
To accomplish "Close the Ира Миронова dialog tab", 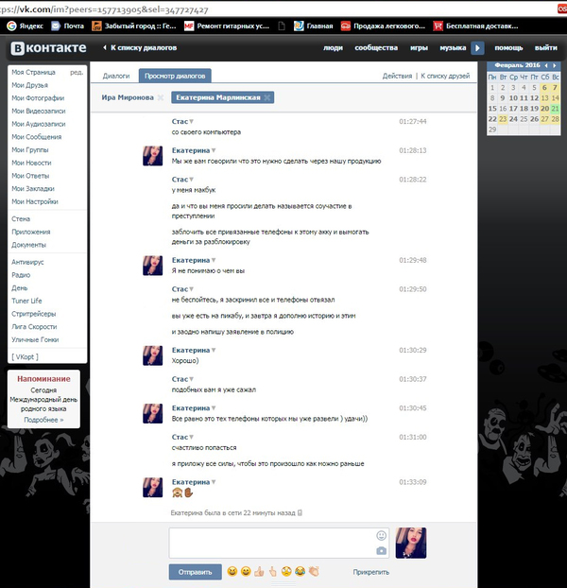I will pos(161,97).
